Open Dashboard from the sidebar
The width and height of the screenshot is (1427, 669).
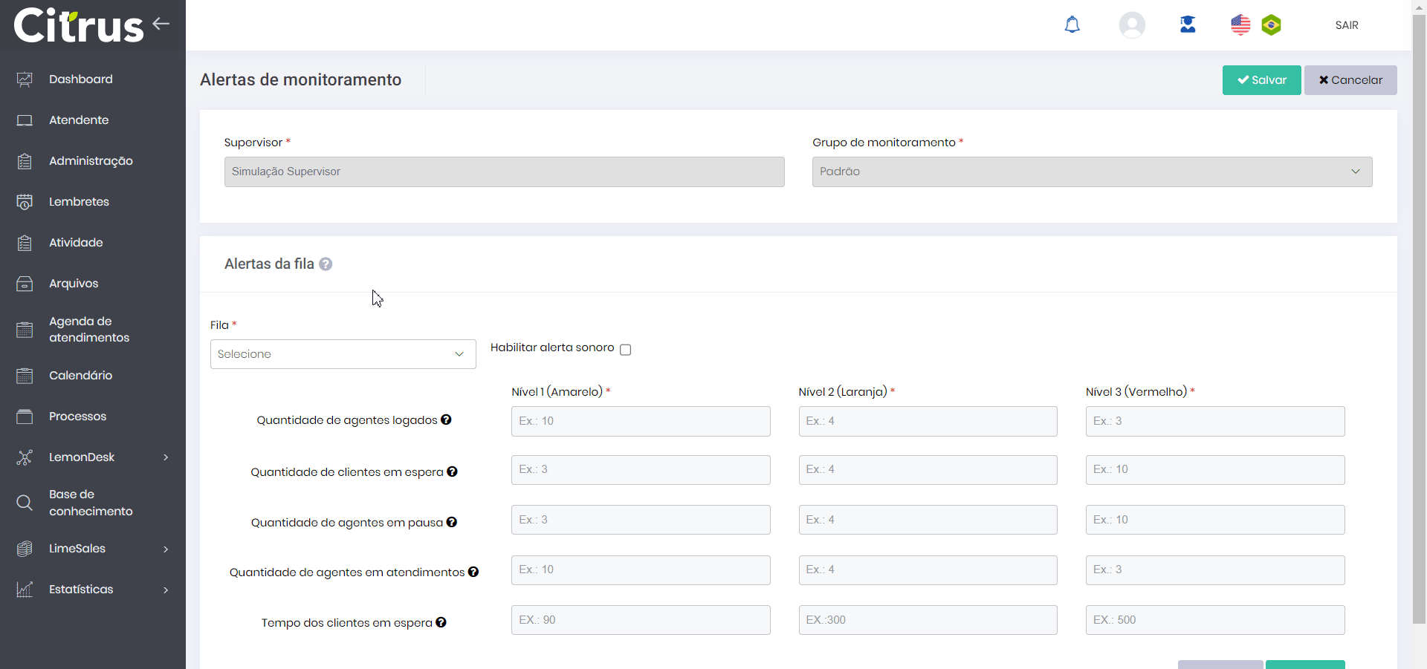pos(80,79)
